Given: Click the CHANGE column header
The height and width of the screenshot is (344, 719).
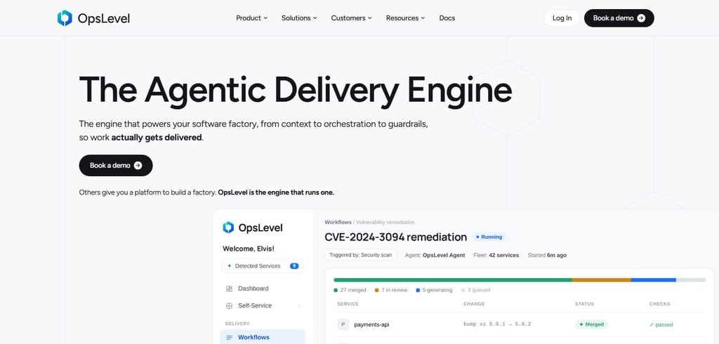Looking at the screenshot, I should pos(474,304).
